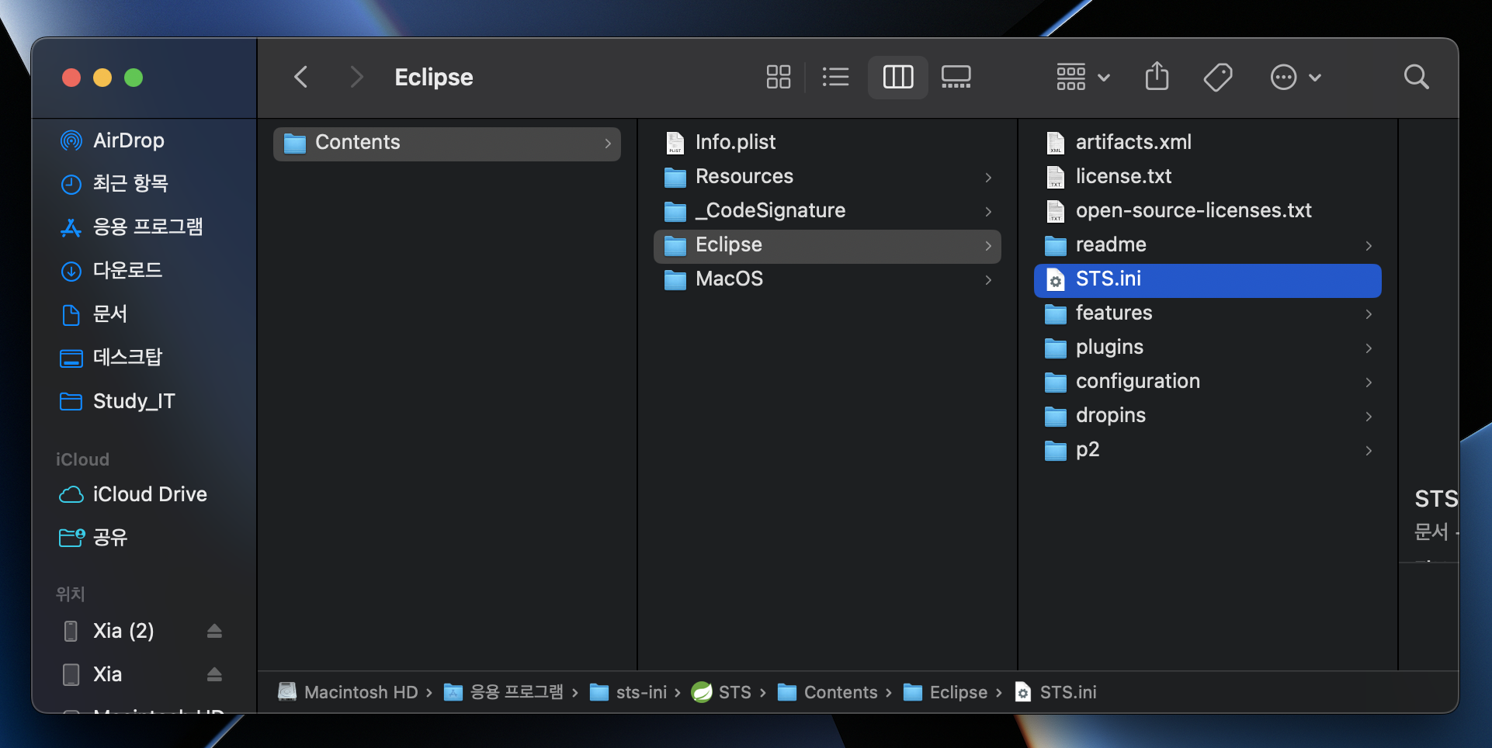Select Xia (2) device in sidebar
Viewport: 1492px width, 748px height.
pos(123,631)
